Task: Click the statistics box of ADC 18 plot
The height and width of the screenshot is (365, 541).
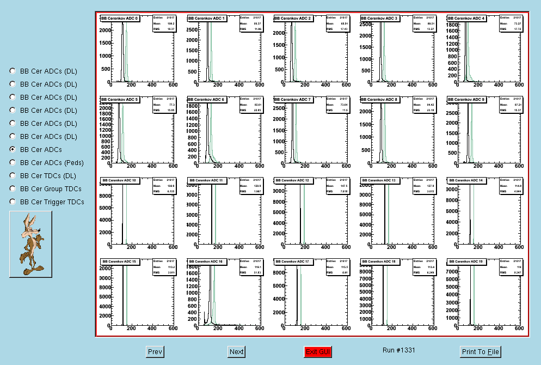Action: [x=425, y=267]
